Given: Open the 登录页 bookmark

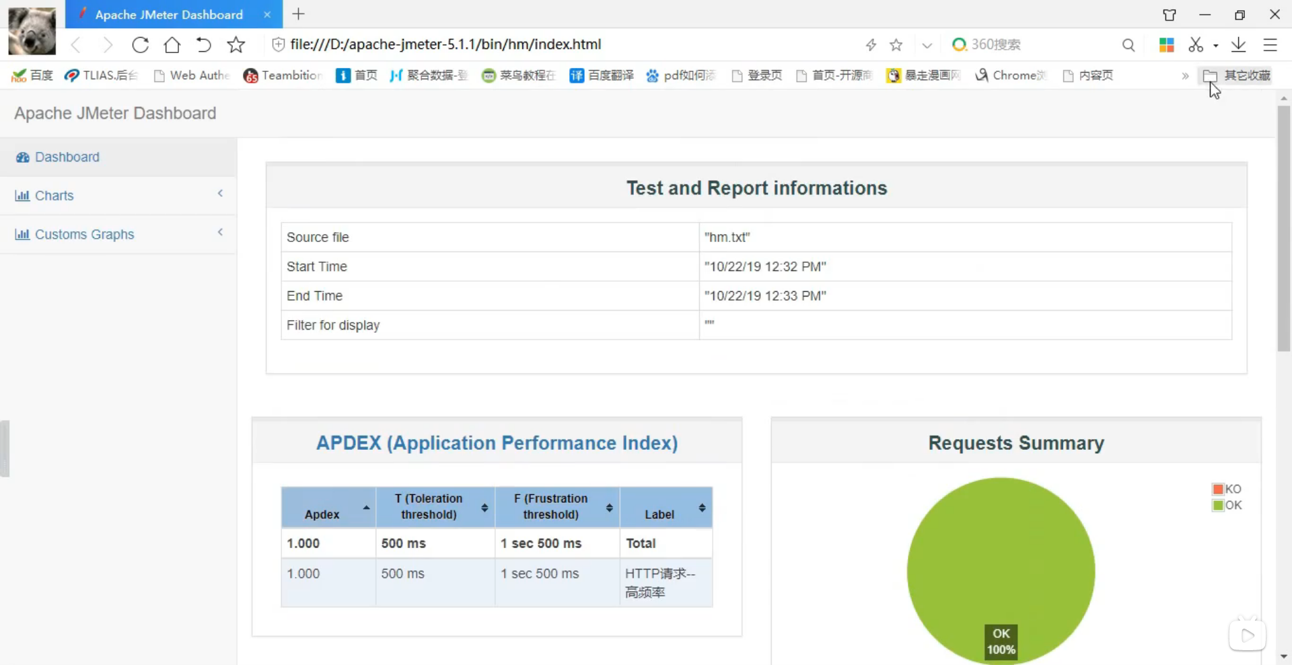Looking at the screenshot, I should [757, 75].
